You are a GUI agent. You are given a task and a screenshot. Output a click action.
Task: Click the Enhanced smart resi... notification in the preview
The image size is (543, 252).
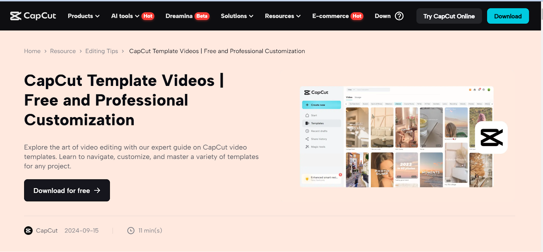tap(321, 178)
